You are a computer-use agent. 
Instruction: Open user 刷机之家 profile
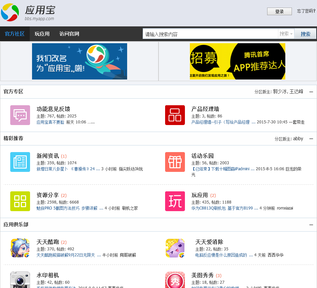pos(130,208)
